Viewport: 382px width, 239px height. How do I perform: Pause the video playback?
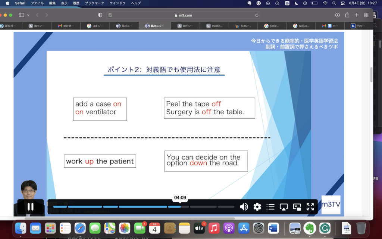pyautogui.click(x=30, y=207)
